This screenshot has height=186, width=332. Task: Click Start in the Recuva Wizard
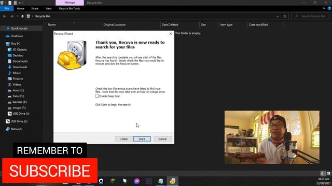point(142,139)
